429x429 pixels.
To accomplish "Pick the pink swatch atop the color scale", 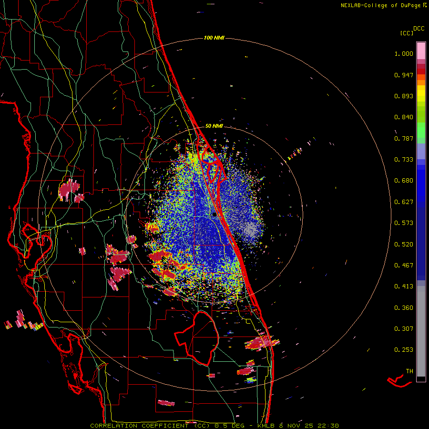I will coord(421,51).
